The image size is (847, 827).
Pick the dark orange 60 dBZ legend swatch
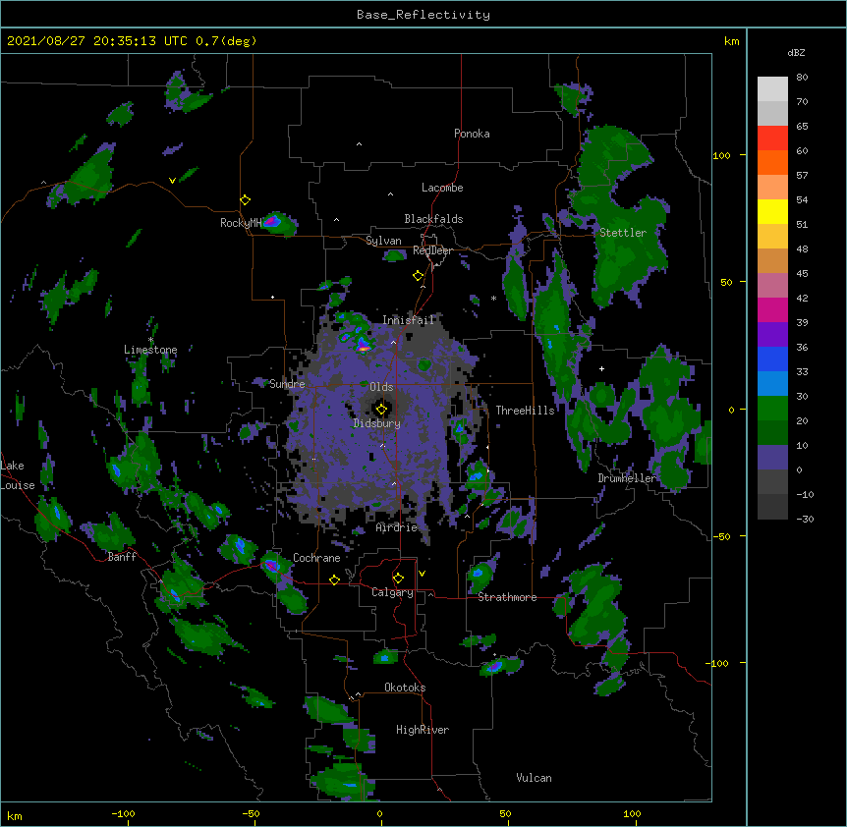coord(772,162)
